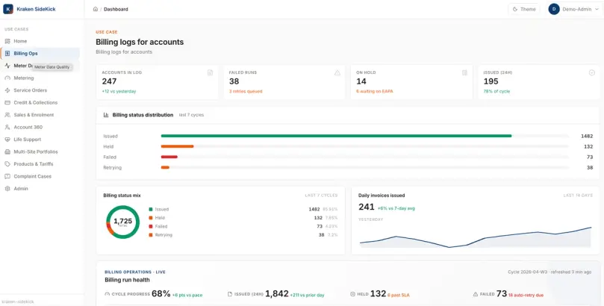Screen dimensions: 604x306
Task: Click the Retrying count 38 in distribution
Action: click(590, 168)
